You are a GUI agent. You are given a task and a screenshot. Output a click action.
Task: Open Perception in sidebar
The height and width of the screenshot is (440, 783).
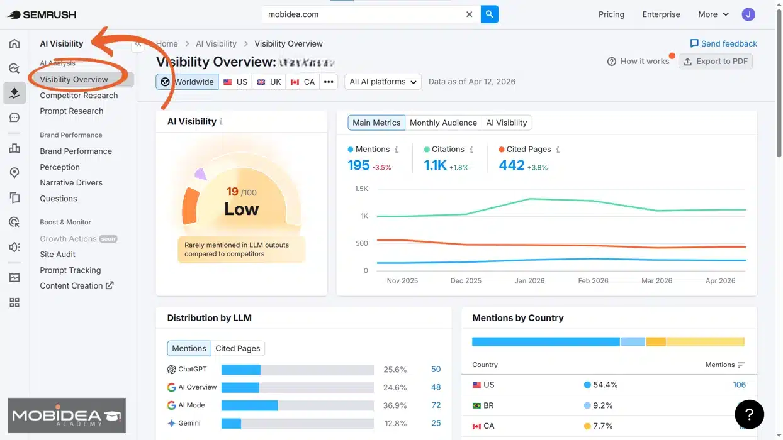click(x=60, y=167)
